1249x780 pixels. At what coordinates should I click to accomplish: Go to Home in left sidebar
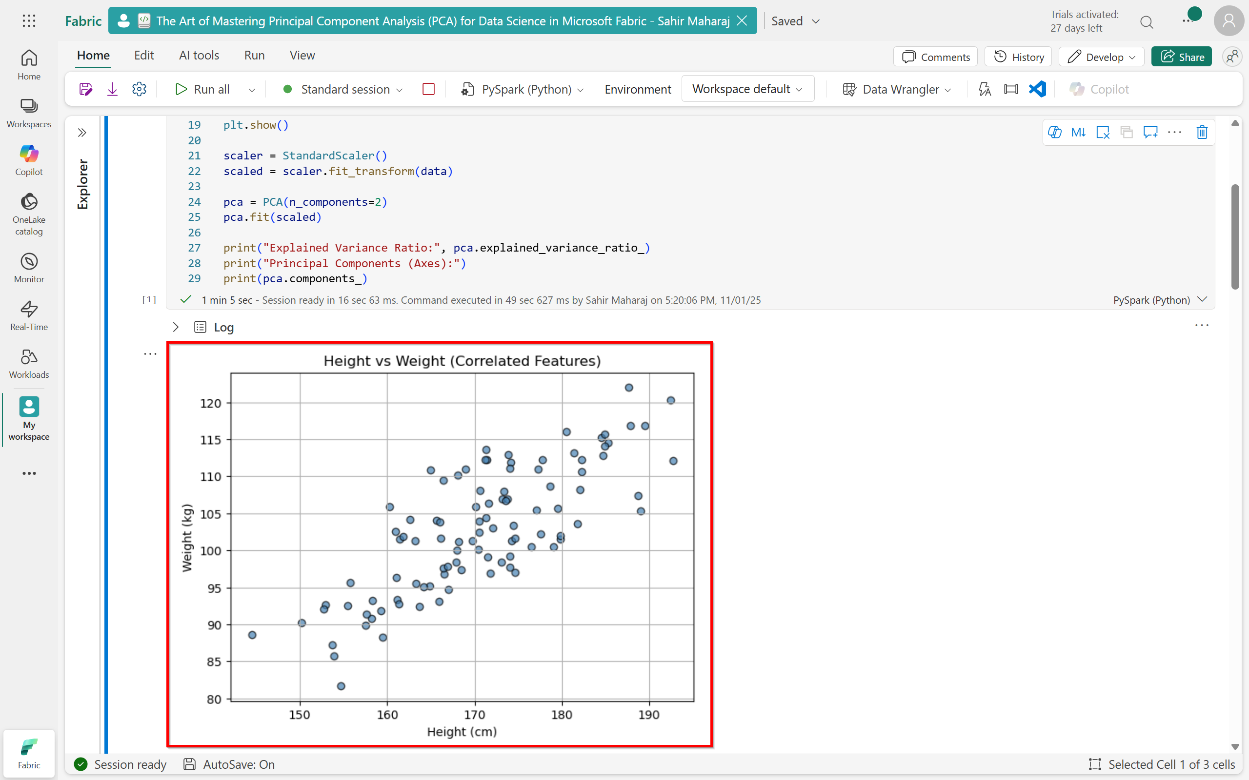click(29, 64)
